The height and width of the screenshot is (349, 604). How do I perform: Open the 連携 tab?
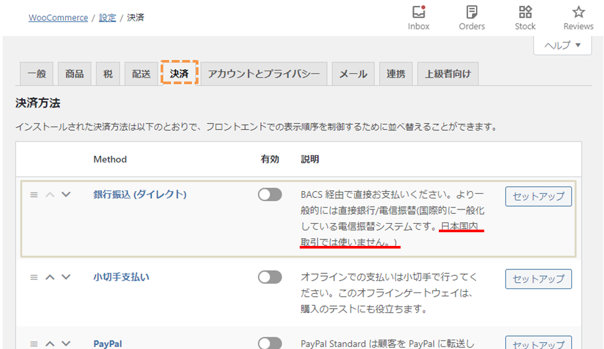click(x=396, y=74)
